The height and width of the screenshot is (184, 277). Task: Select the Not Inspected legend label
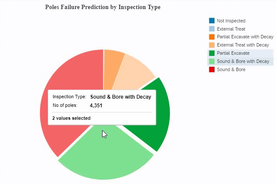click(x=231, y=21)
